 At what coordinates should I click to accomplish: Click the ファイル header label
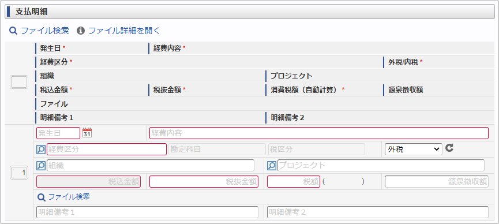click(x=54, y=104)
